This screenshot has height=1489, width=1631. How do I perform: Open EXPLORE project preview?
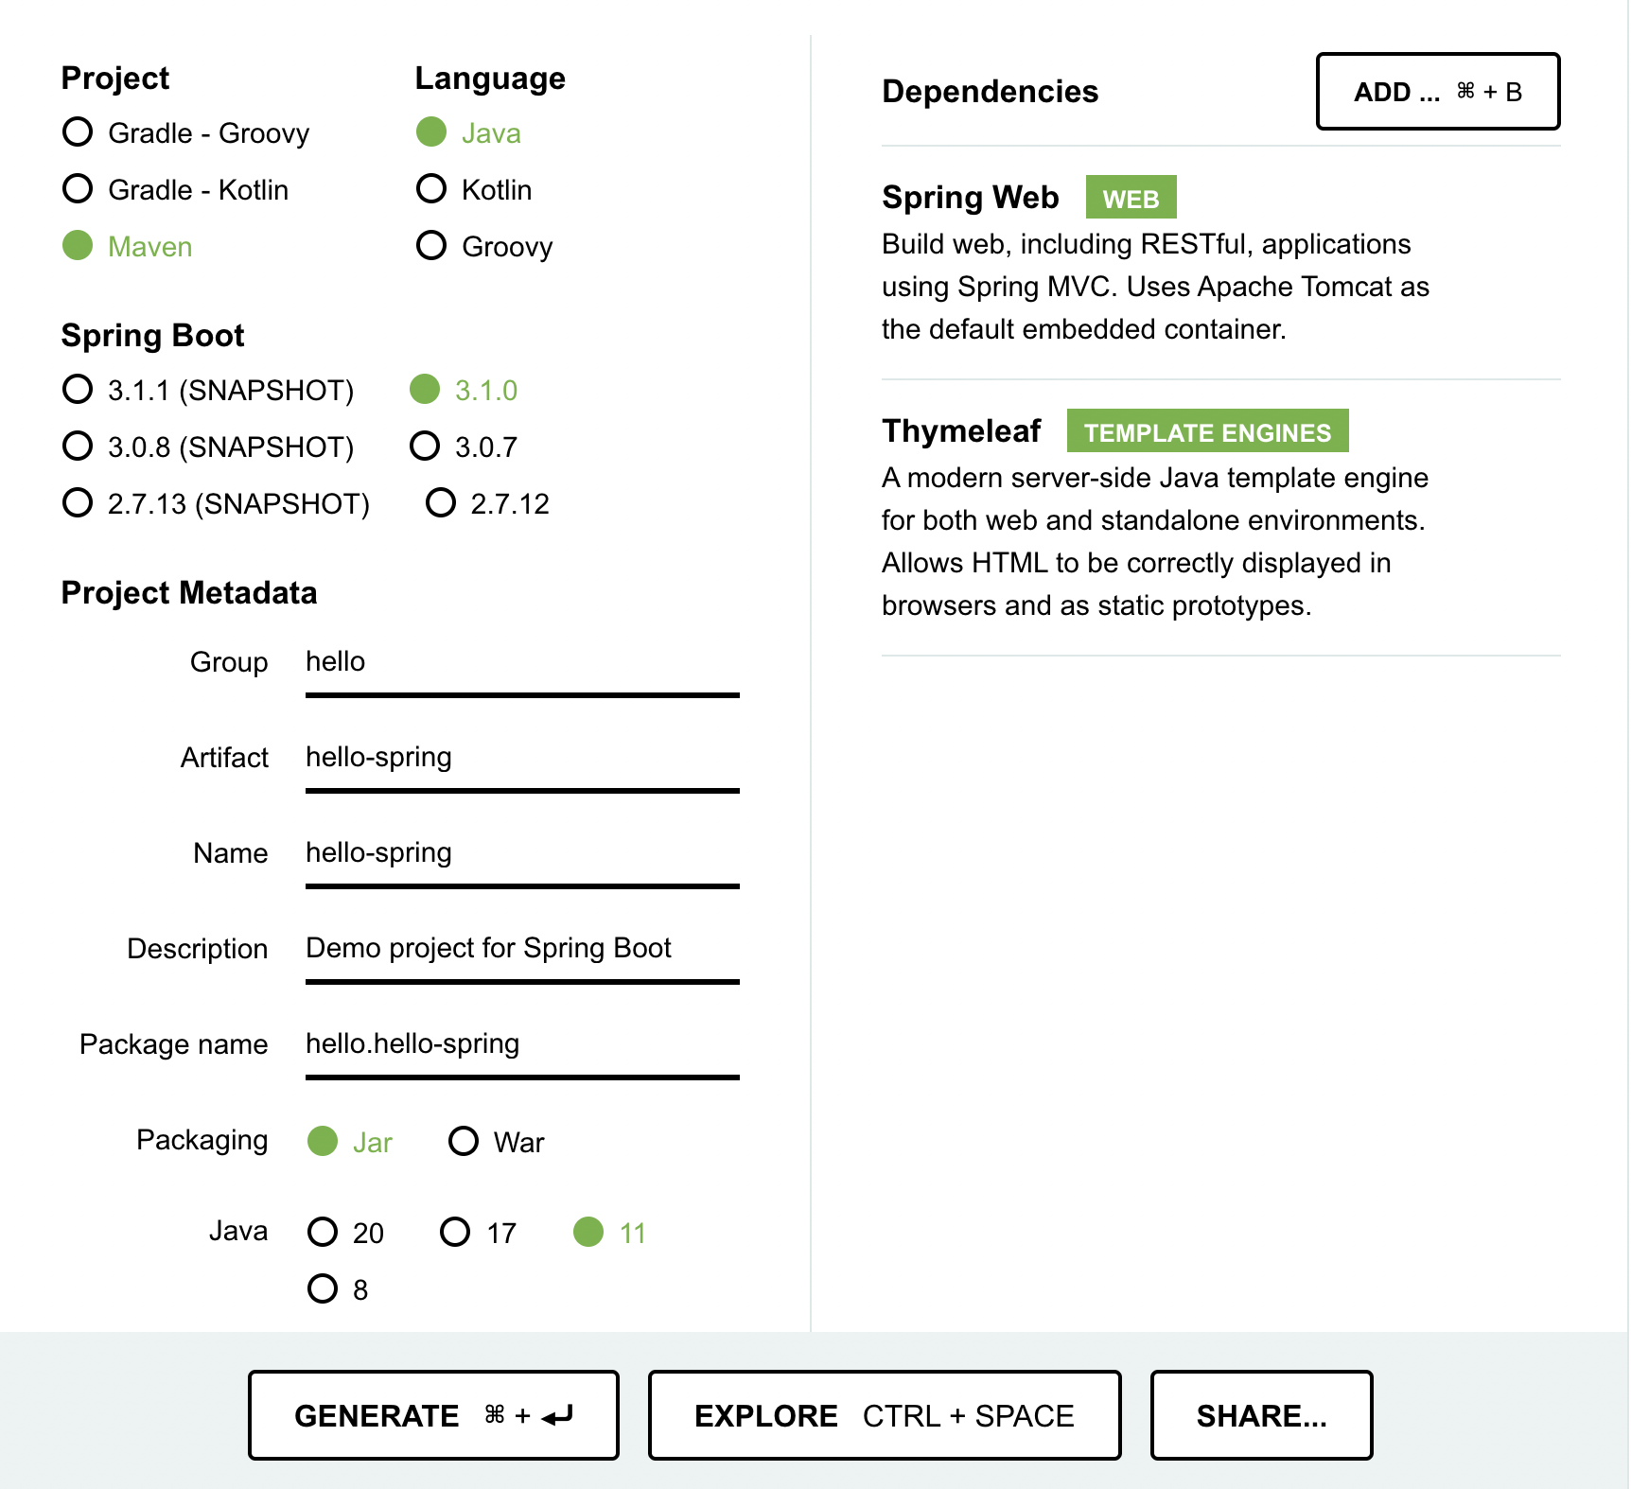tap(884, 1415)
